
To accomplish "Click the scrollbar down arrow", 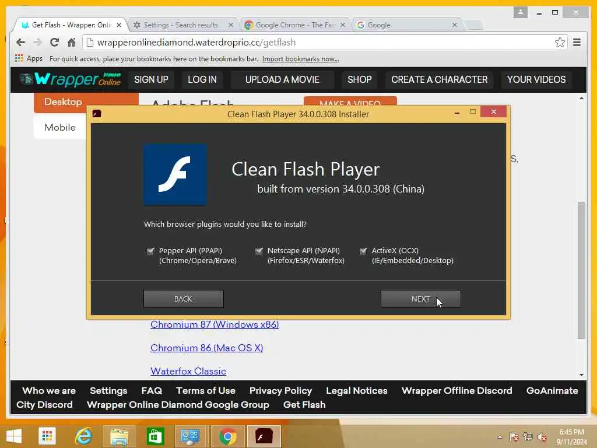I will coord(581,375).
